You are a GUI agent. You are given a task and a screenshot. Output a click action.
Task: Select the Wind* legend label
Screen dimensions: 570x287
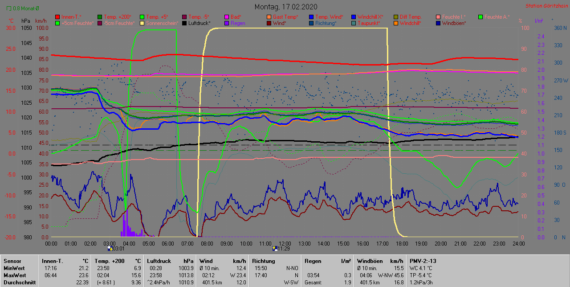(280, 23)
